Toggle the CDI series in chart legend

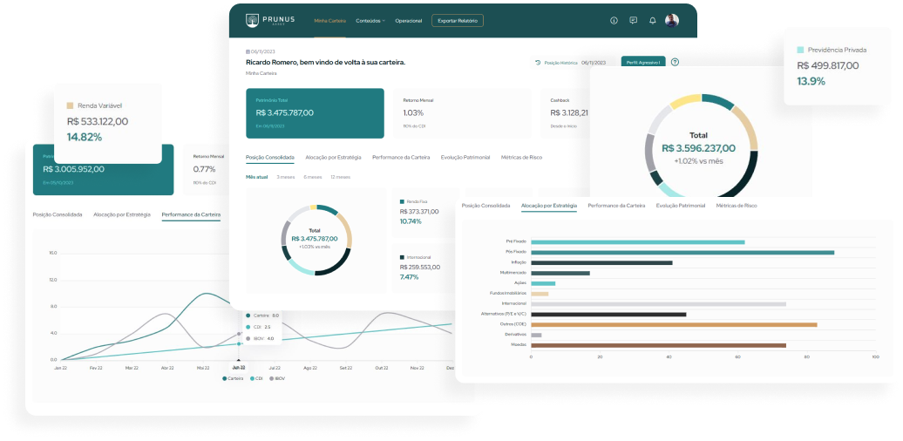pyautogui.click(x=256, y=378)
